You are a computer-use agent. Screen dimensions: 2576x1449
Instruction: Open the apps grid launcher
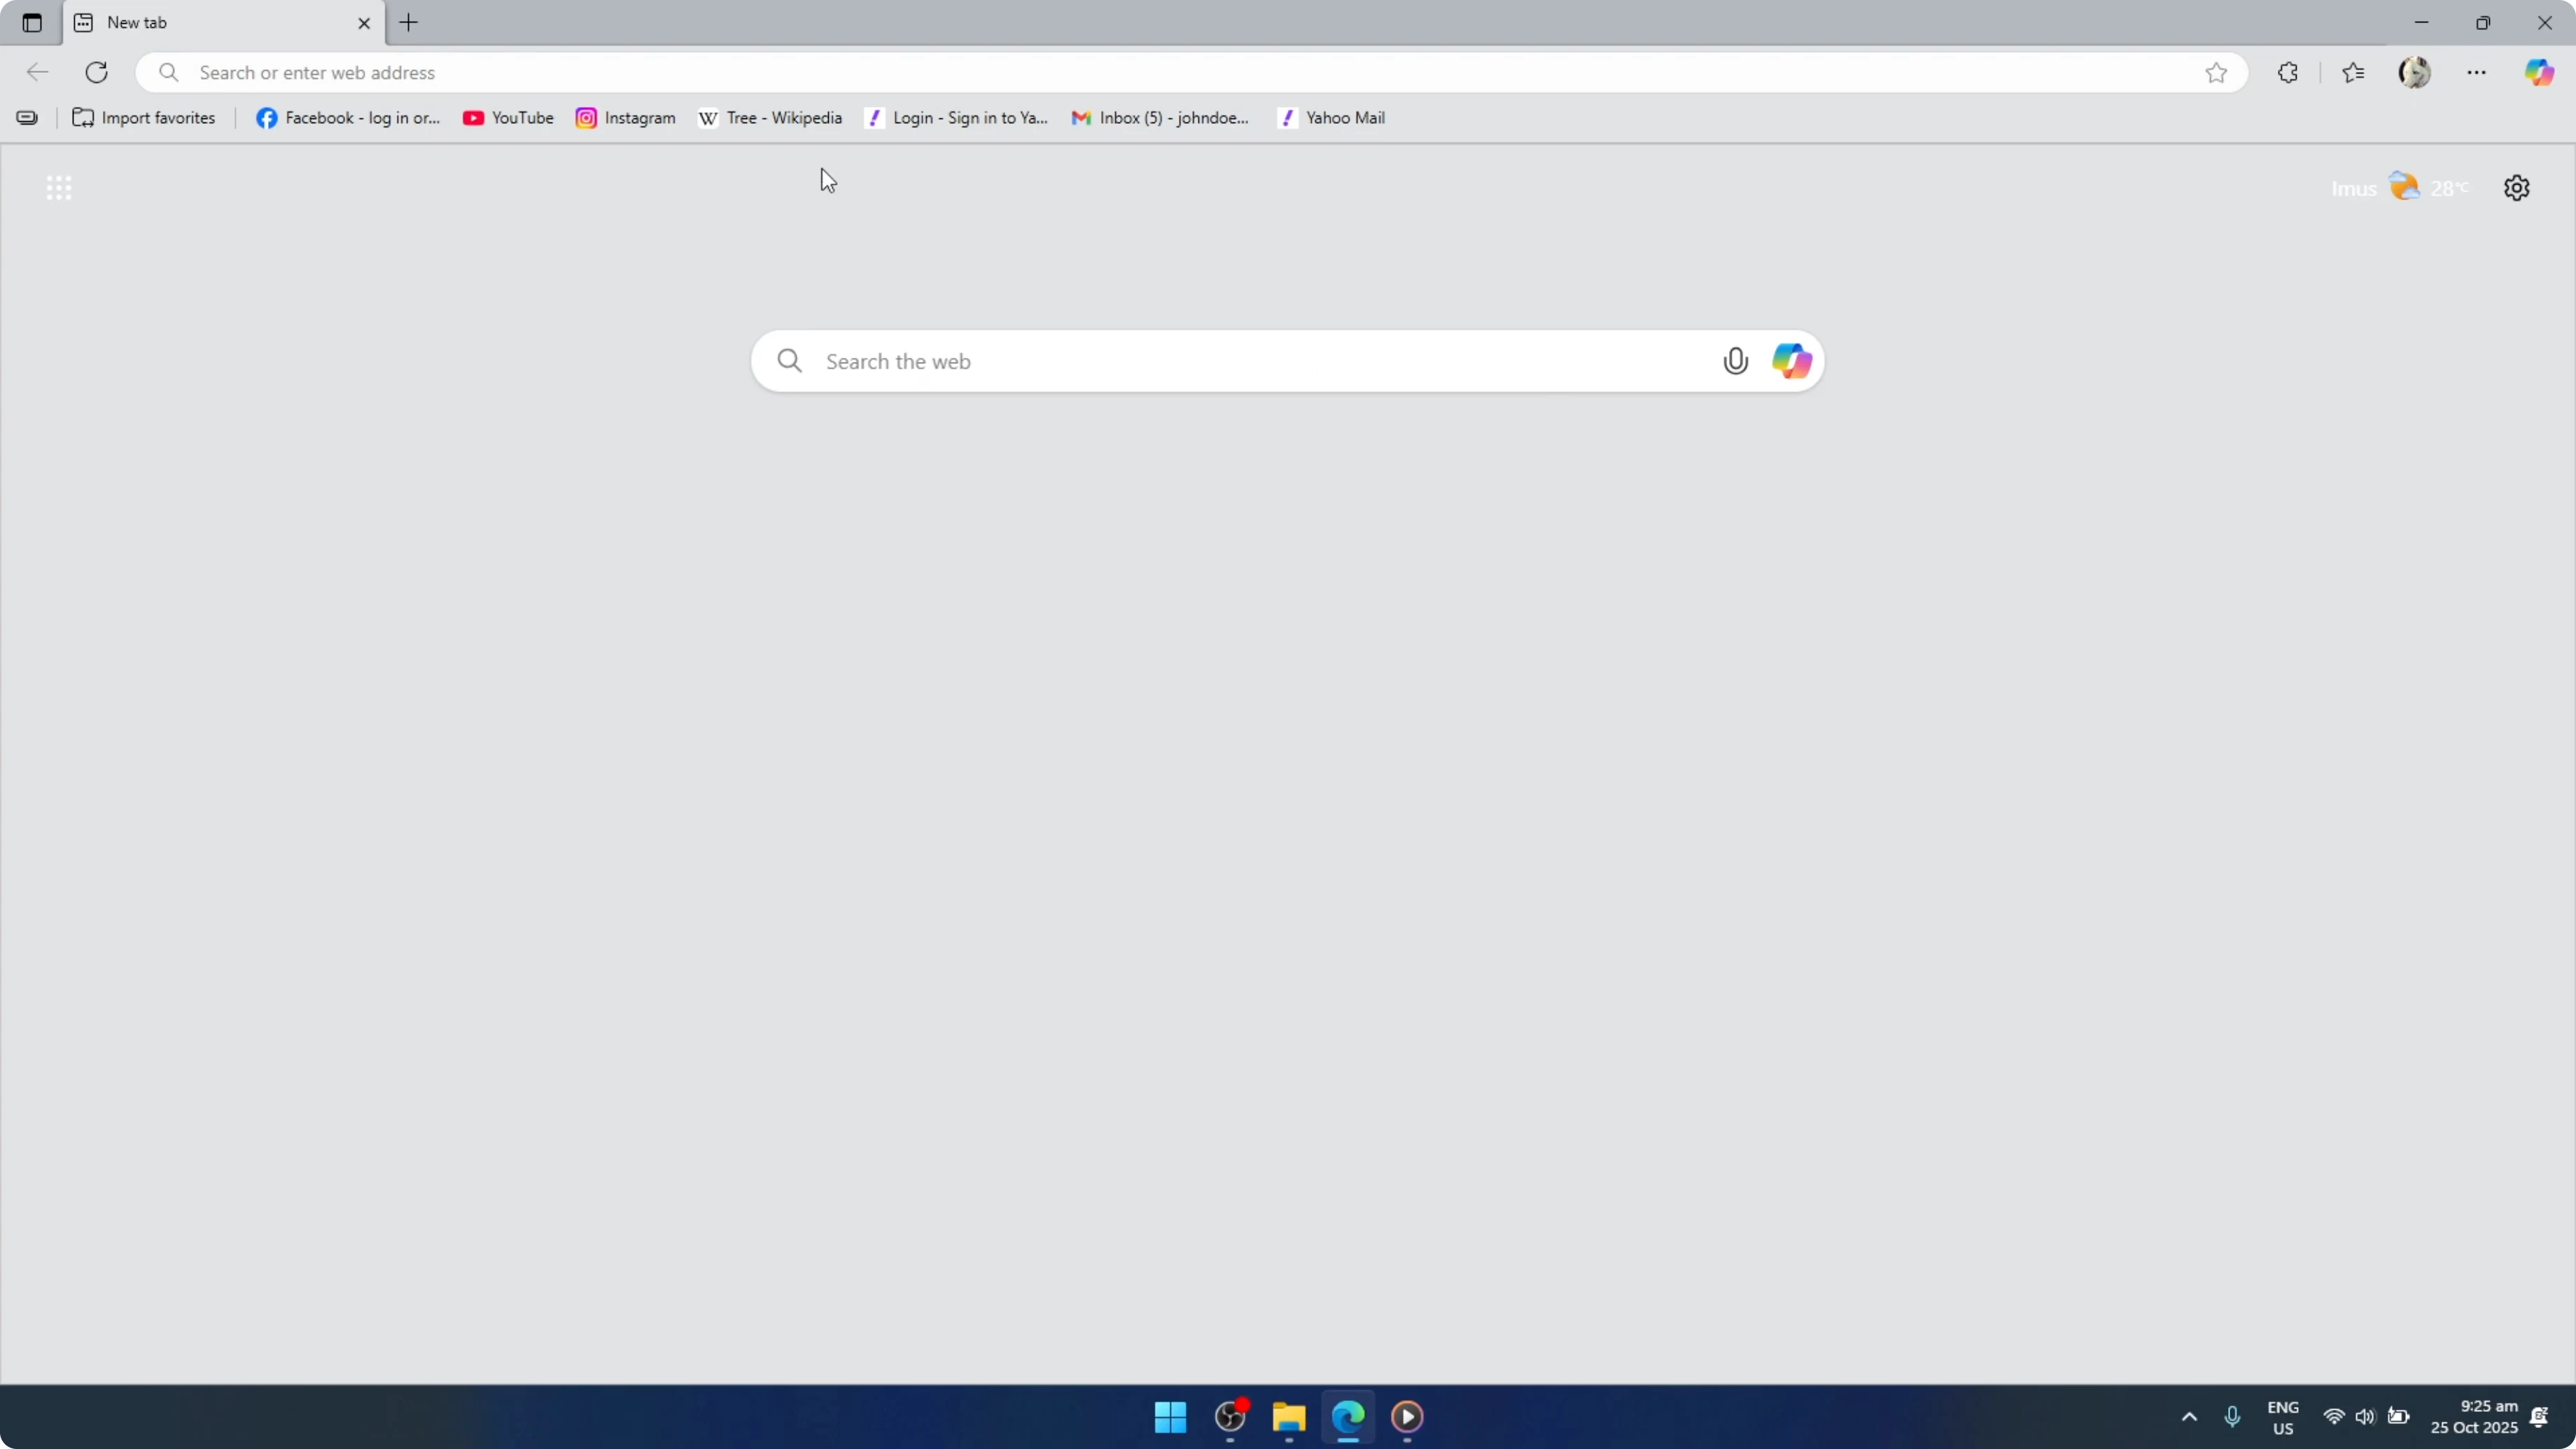(x=59, y=188)
